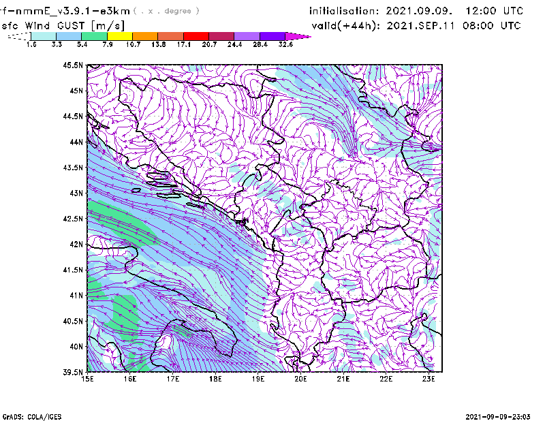Click the legend value '24.4'
The height and width of the screenshot is (421, 545).
pyautogui.click(x=234, y=44)
